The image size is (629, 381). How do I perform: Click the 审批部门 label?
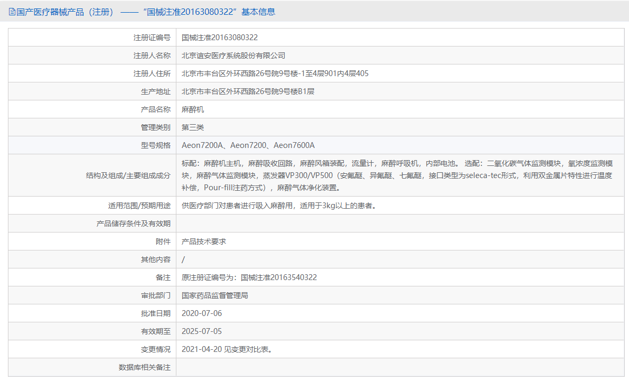click(x=156, y=295)
